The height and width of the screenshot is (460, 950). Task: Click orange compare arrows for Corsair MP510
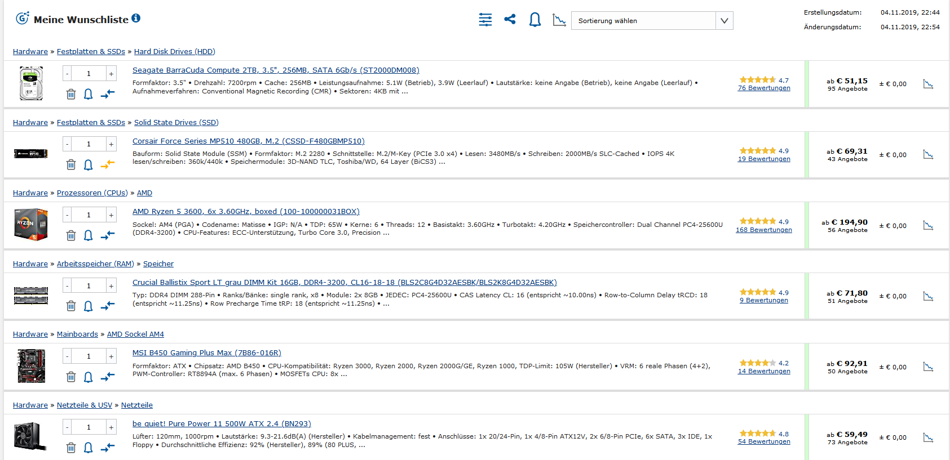[107, 164]
